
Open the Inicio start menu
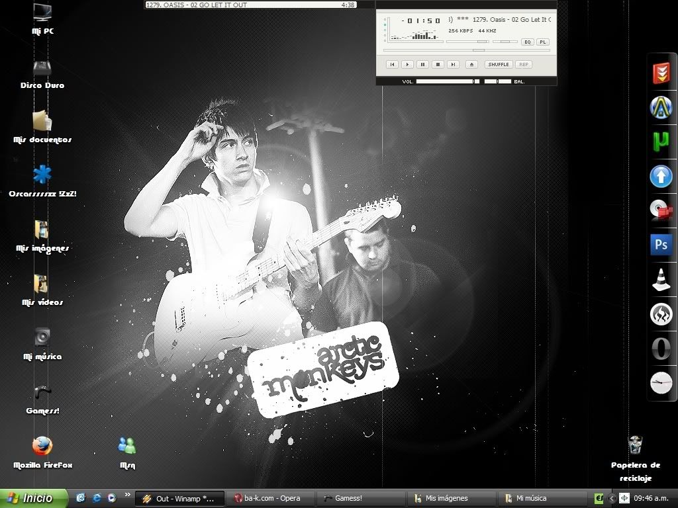(33, 498)
